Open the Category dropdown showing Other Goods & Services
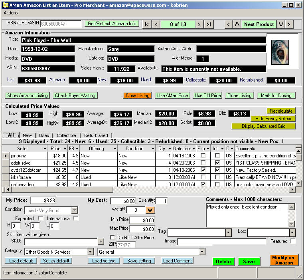This screenshot has height=280, width=304. [x=90, y=252]
